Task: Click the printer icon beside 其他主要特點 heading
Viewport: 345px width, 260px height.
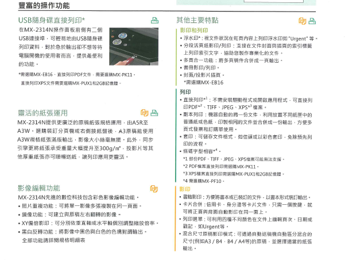Action: point(312,21)
